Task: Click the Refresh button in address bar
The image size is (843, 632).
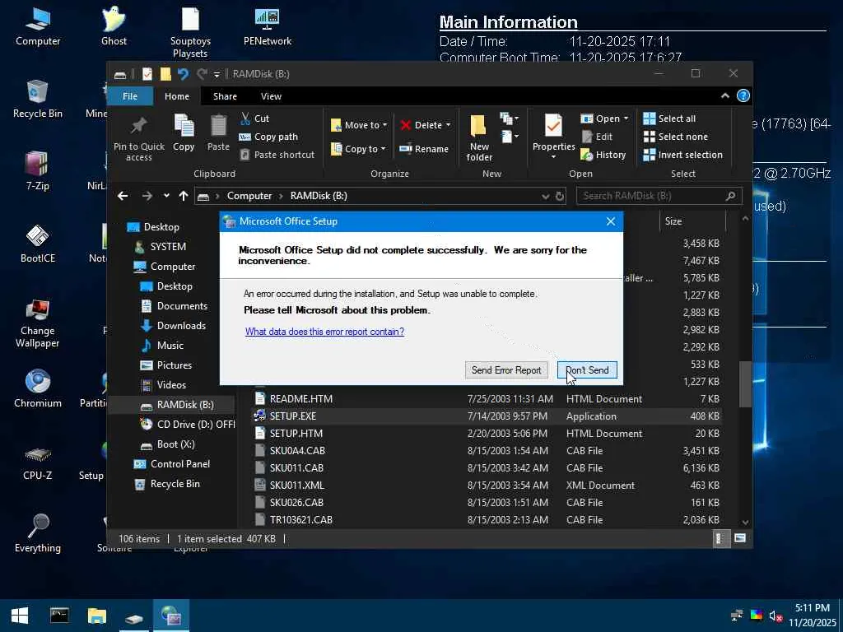Action: [560, 196]
